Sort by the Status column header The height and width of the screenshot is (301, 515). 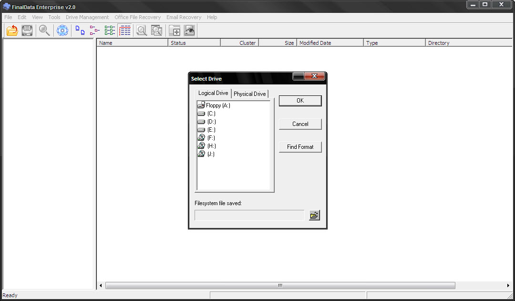click(x=194, y=43)
